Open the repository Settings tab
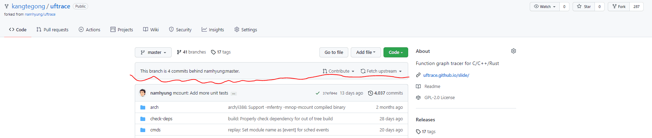 [246, 30]
